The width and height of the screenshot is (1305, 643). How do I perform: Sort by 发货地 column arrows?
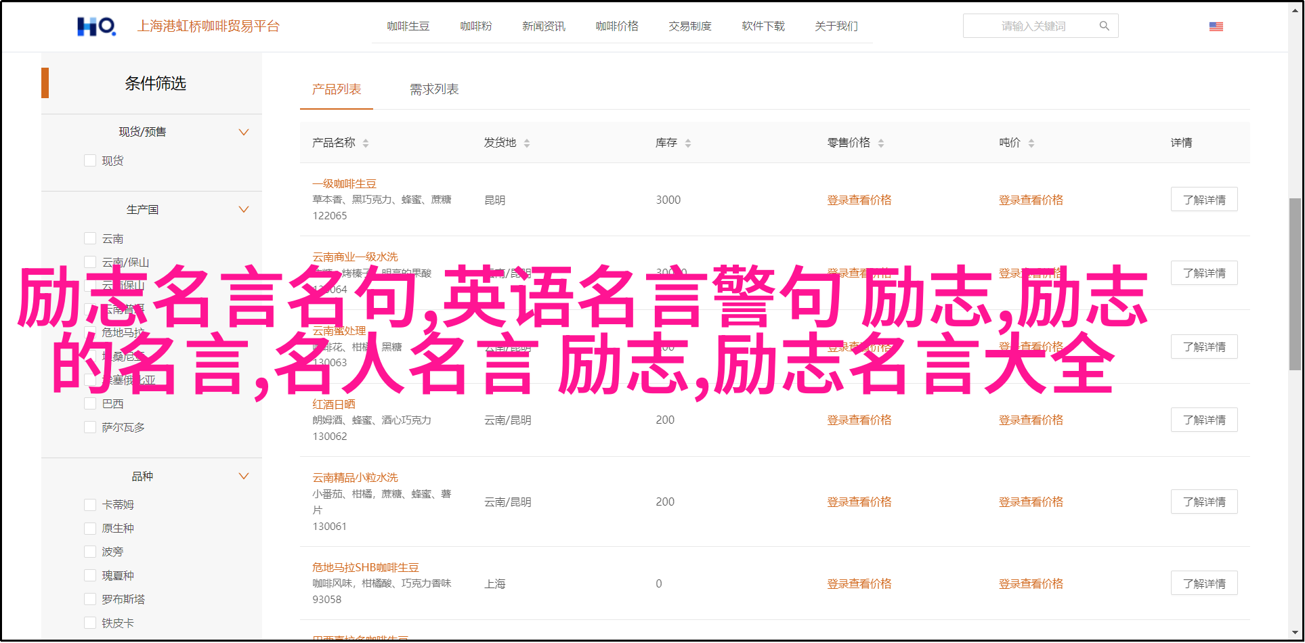point(527,143)
